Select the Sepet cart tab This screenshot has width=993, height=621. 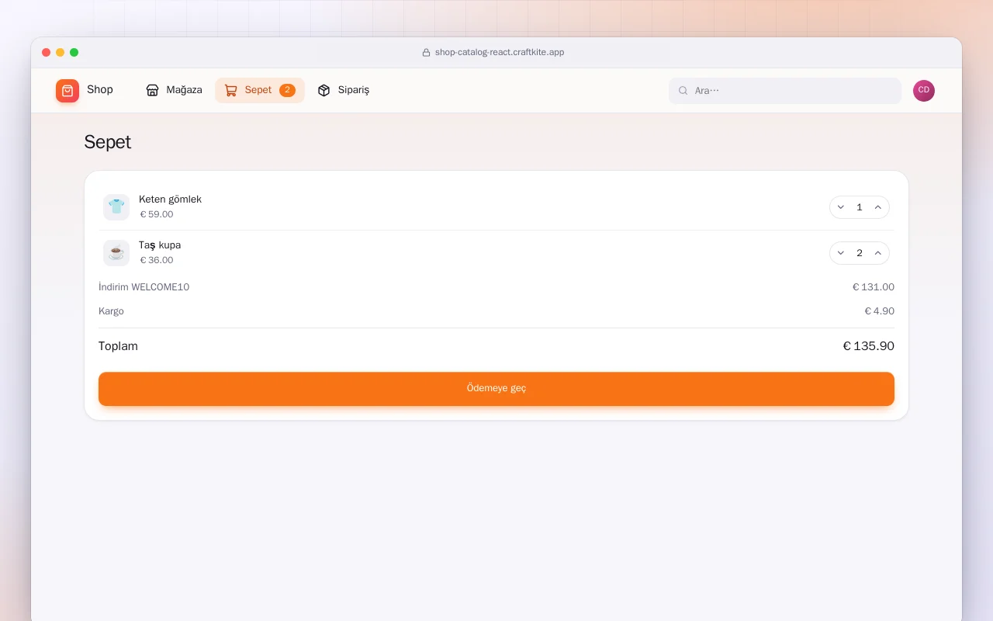pos(260,90)
